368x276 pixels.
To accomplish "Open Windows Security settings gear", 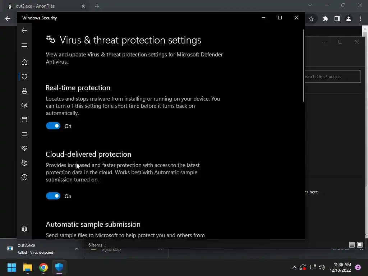I will pyautogui.click(x=24, y=229).
